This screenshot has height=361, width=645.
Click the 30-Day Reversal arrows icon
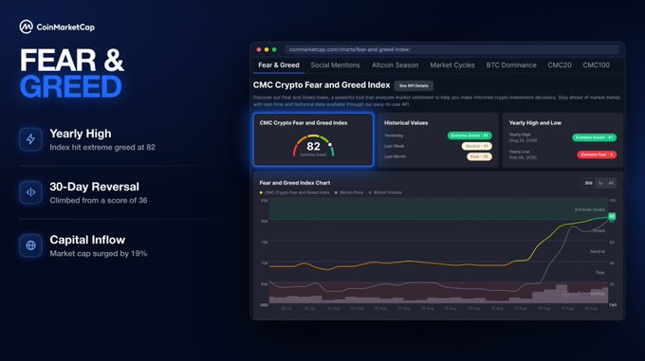coord(30,192)
